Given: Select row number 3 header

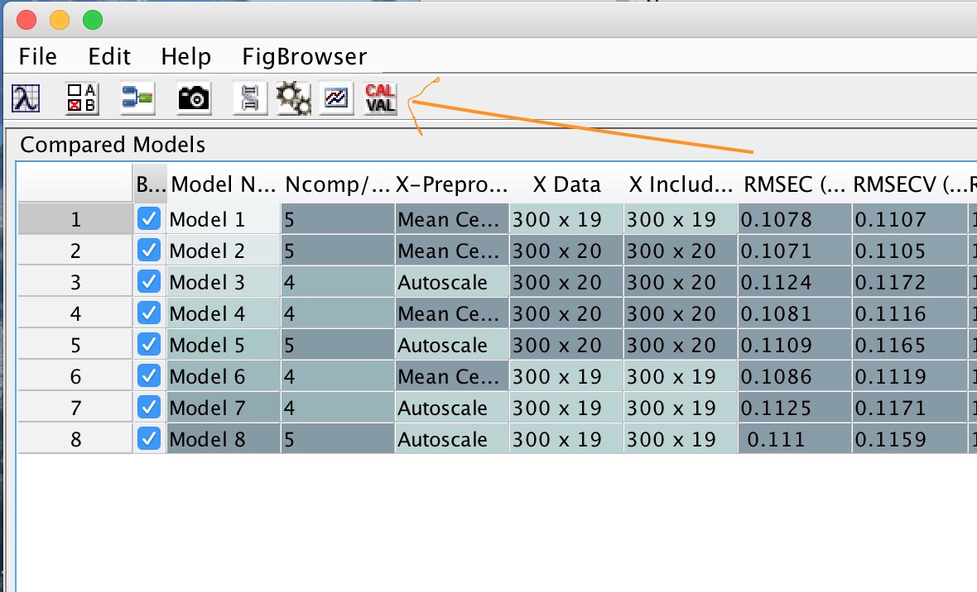Looking at the screenshot, I should click(x=75, y=282).
